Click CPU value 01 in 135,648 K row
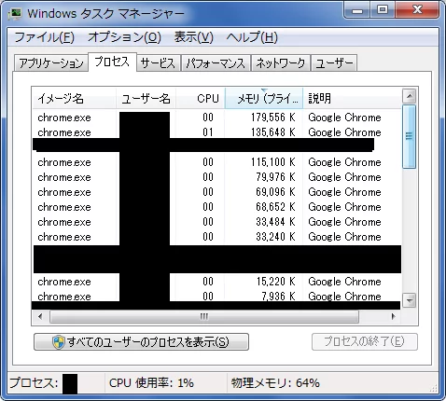This screenshot has width=446, height=401. coord(208,132)
